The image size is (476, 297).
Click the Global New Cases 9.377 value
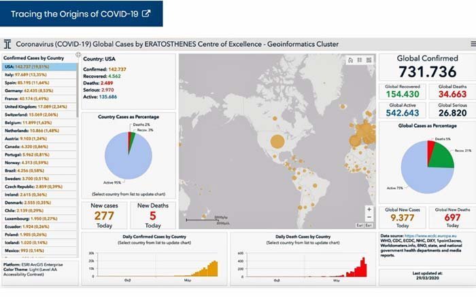[x=403, y=218]
